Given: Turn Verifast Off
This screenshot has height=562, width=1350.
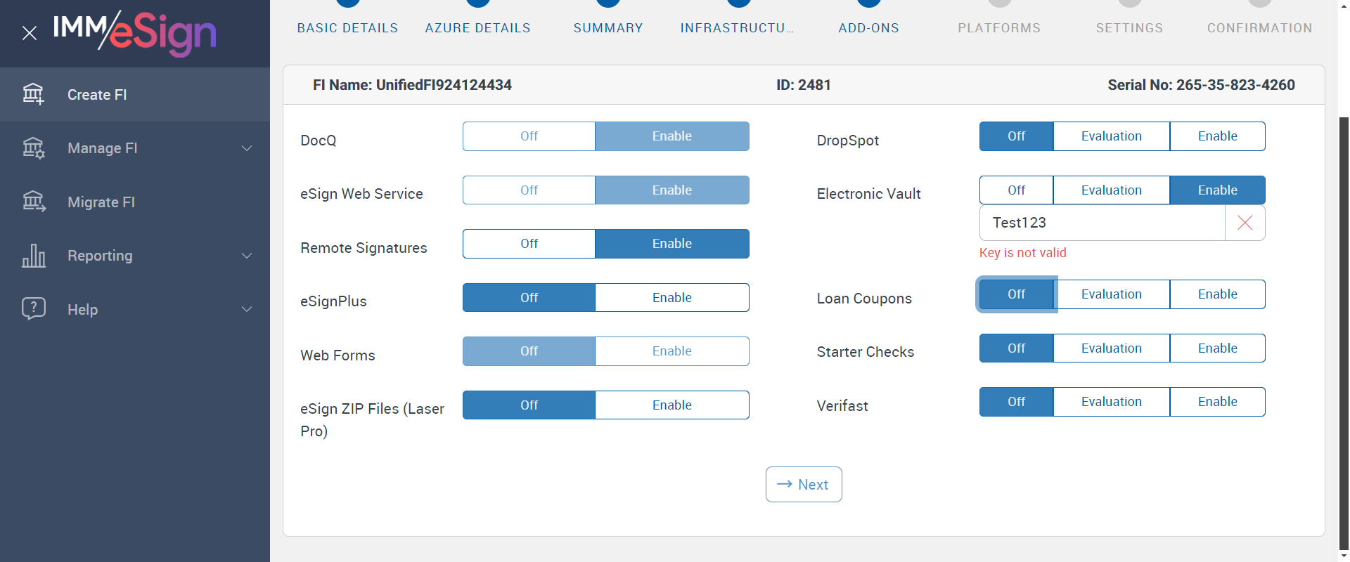Looking at the screenshot, I should pyautogui.click(x=1016, y=402).
